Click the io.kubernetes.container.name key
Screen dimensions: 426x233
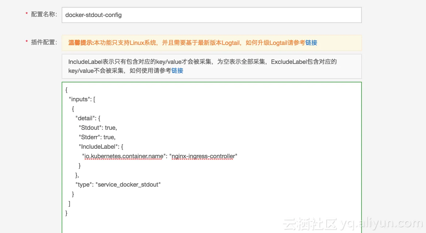[x=124, y=156]
